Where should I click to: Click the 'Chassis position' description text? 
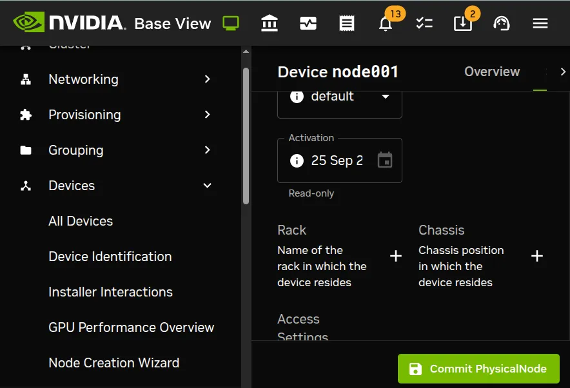pyautogui.click(x=461, y=266)
